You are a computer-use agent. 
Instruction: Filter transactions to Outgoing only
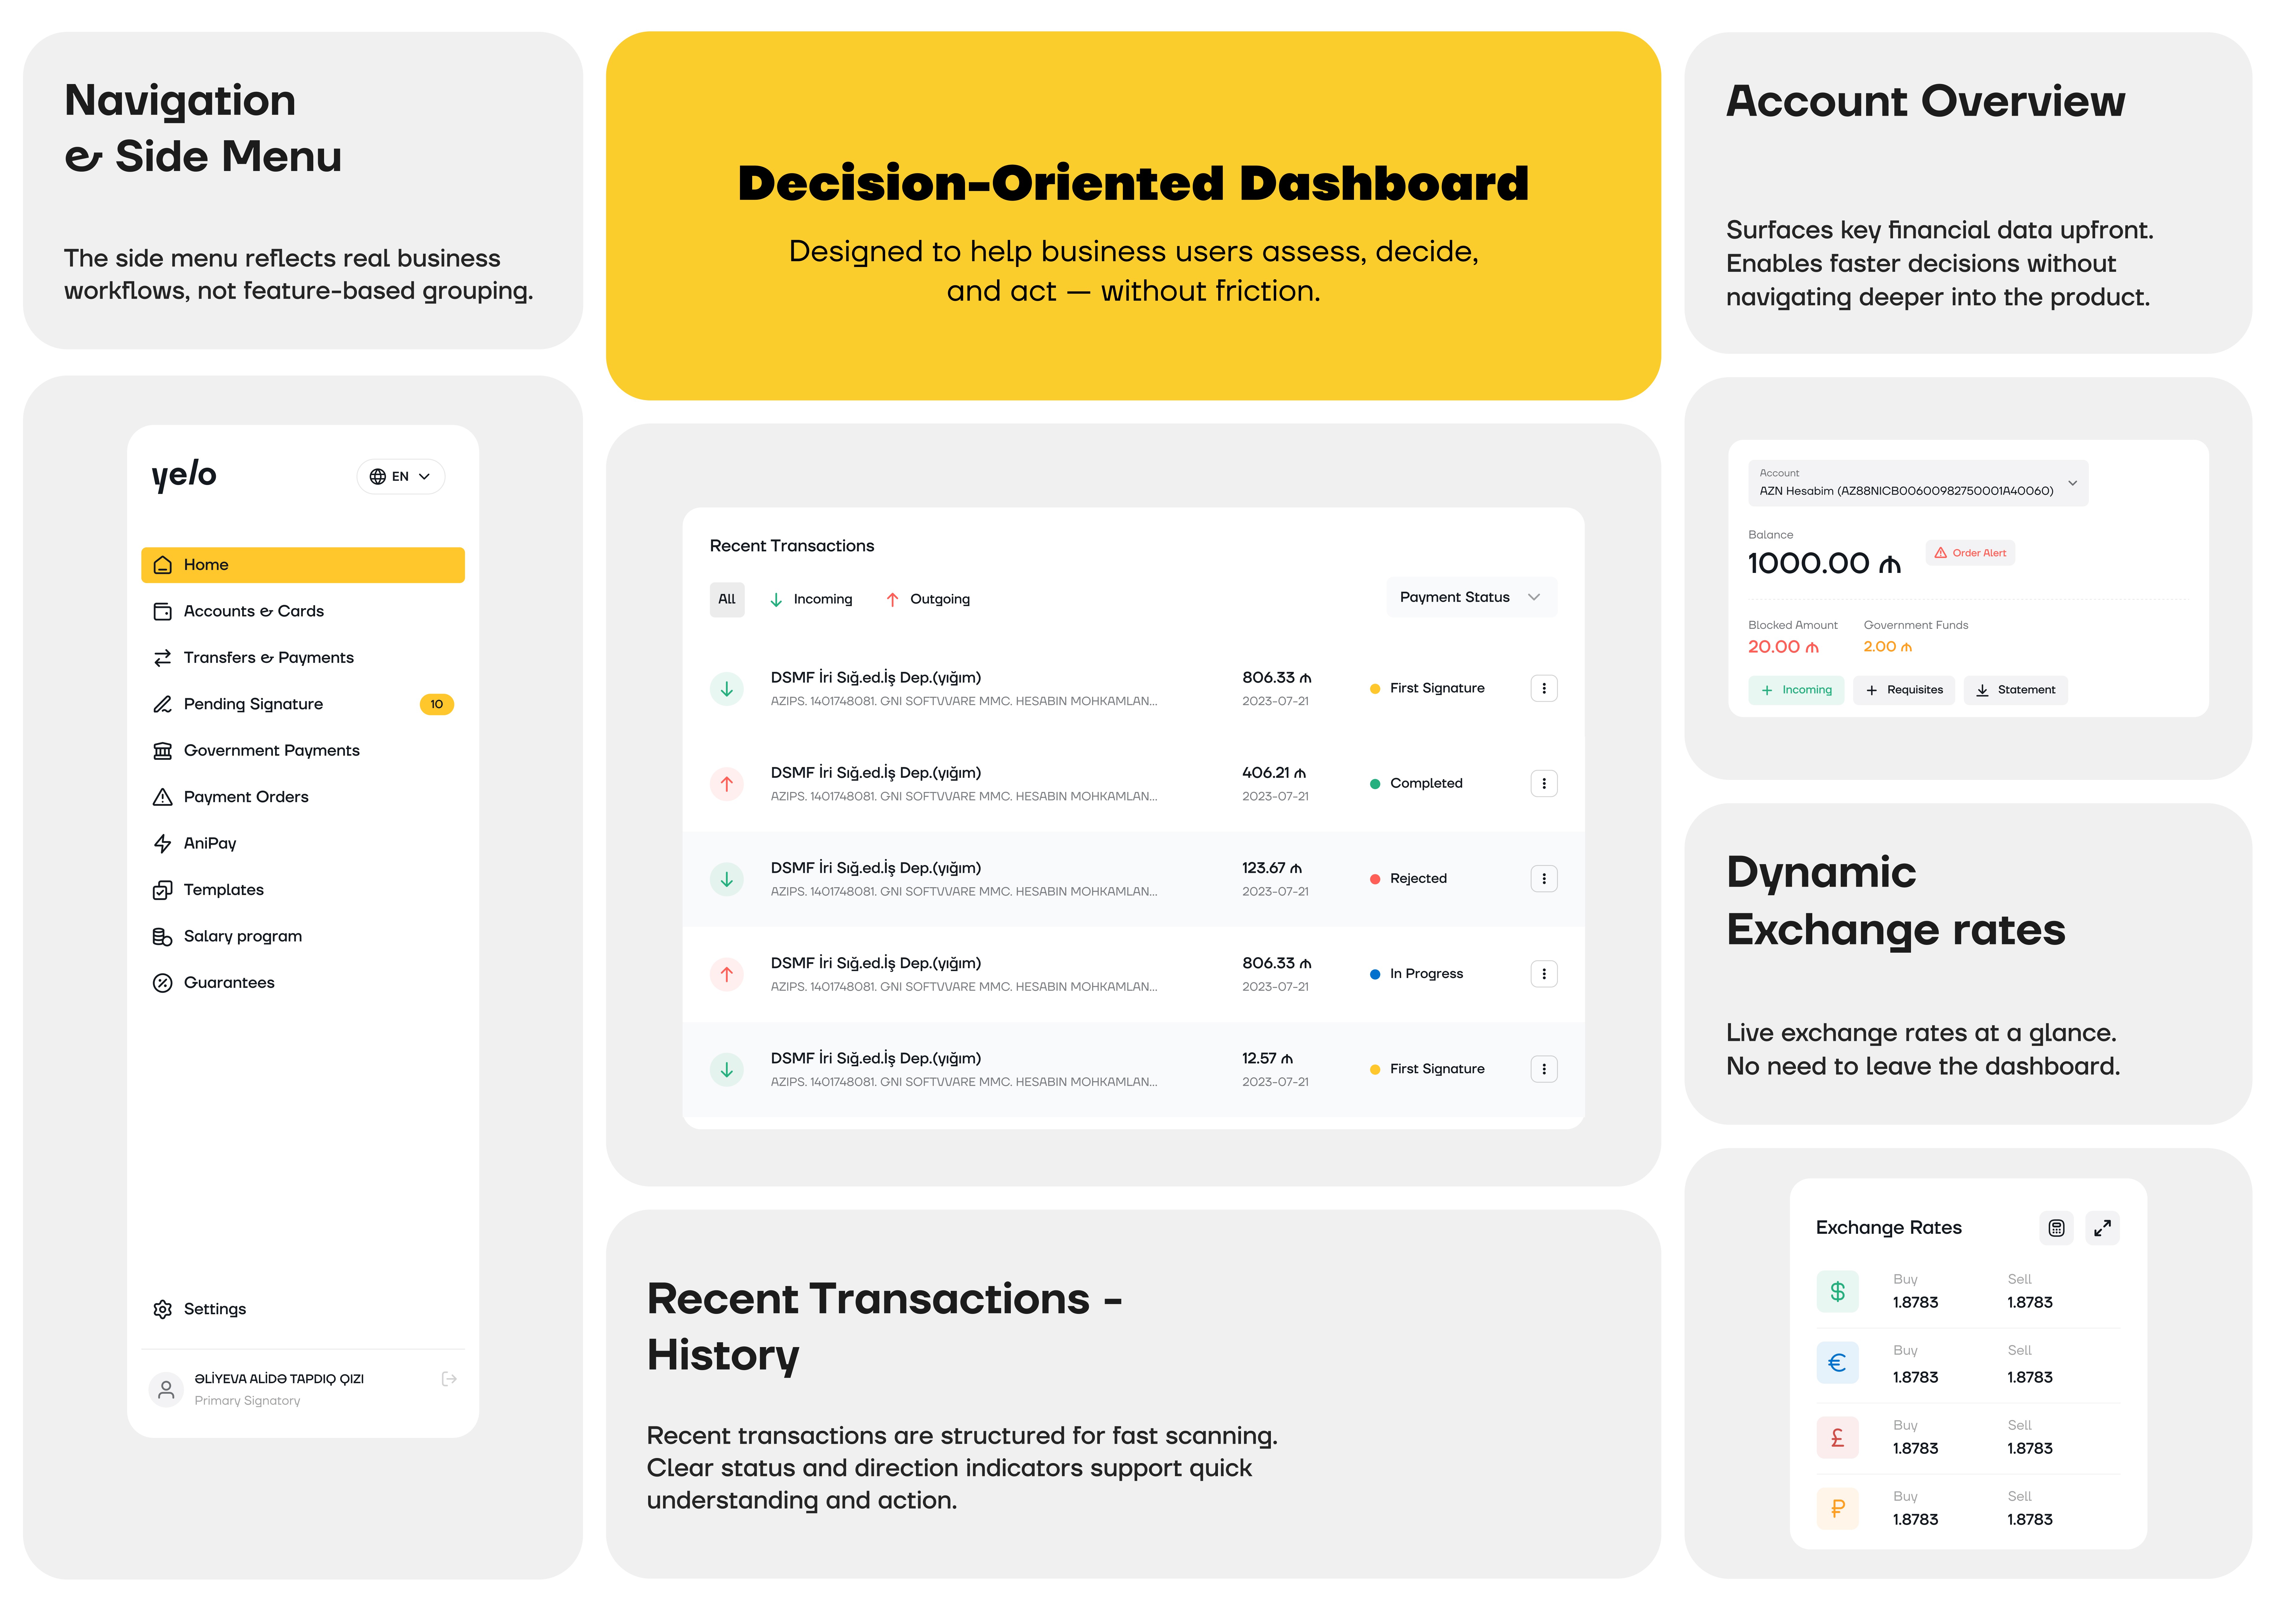pyautogui.click(x=928, y=599)
